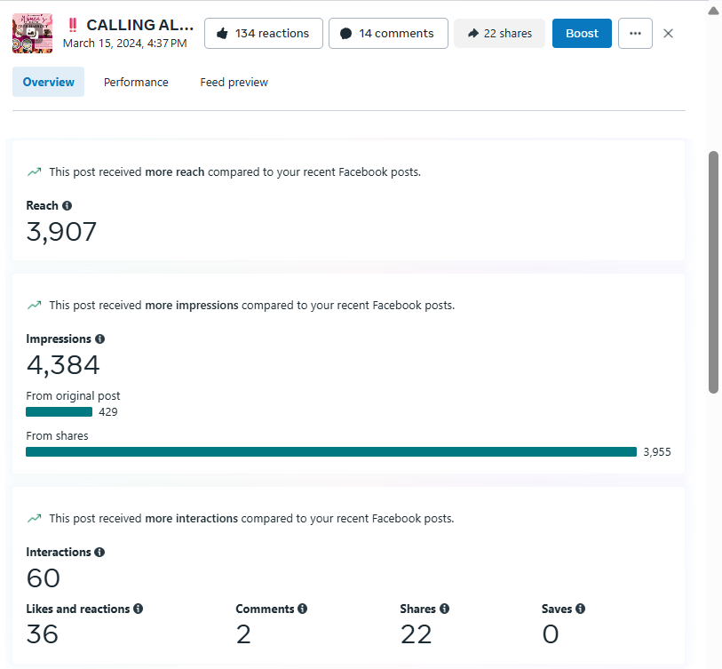This screenshot has width=722, height=669.
Task: Close the post insights panel
Action: 669,34
